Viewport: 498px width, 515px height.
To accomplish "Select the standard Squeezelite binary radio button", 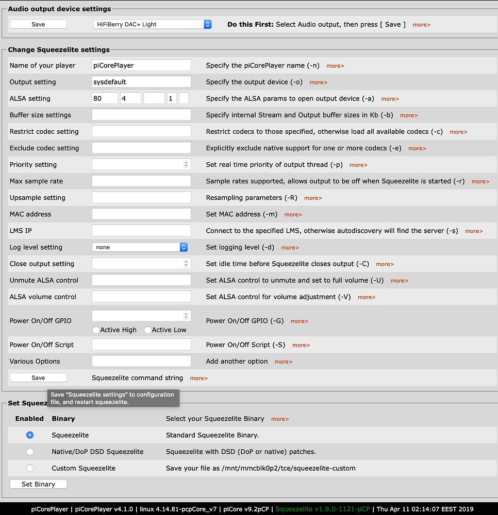I will pos(30,435).
